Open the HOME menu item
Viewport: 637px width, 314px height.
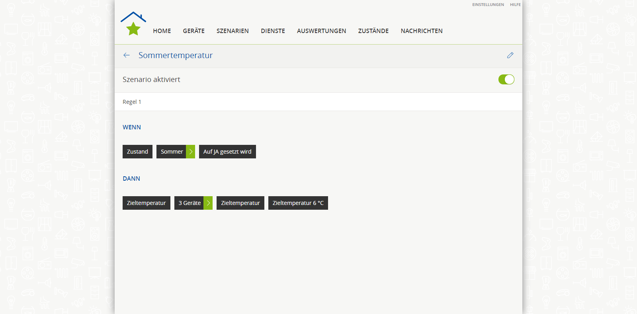pos(162,31)
